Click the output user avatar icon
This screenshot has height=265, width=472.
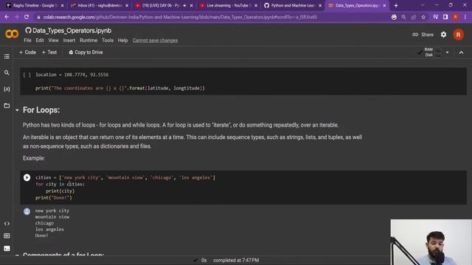[27, 211]
